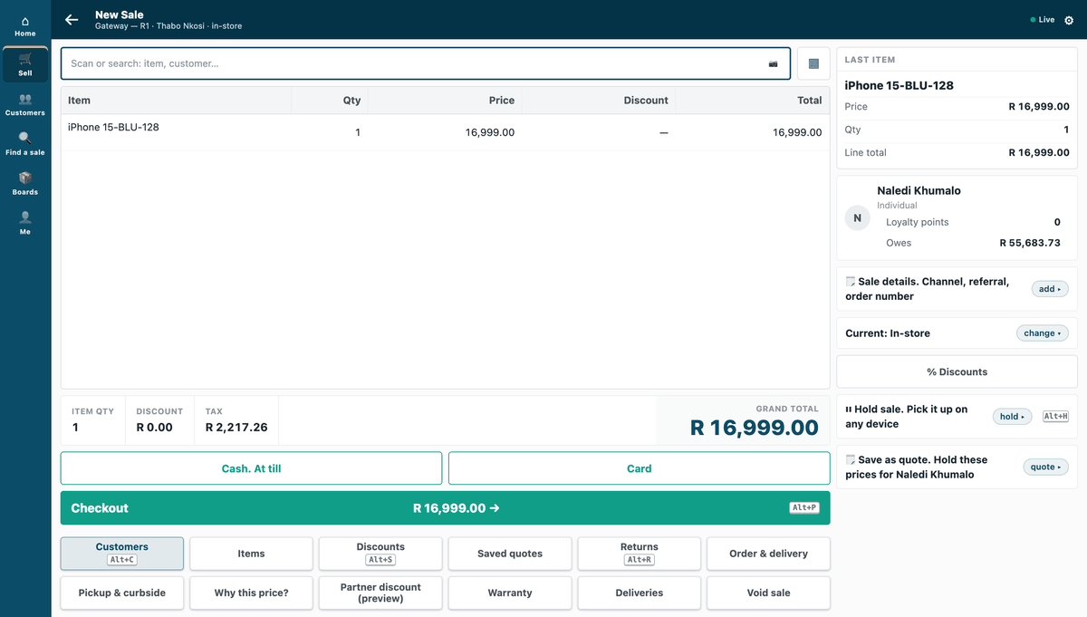Open the Boards section
The height and width of the screenshot is (617, 1087).
tap(25, 184)
